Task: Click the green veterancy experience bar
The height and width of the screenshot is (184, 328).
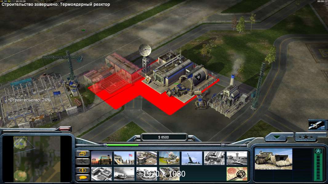Action: [x=318, y=167]
